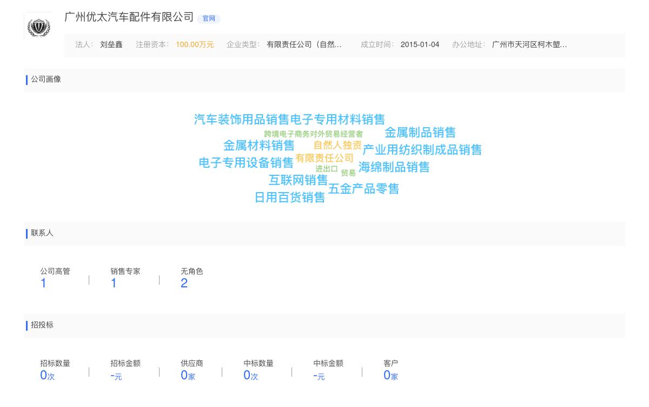Click word cloud tag 五金产品零售
Screen dimensions: 649x407
[x=363, y=189]
